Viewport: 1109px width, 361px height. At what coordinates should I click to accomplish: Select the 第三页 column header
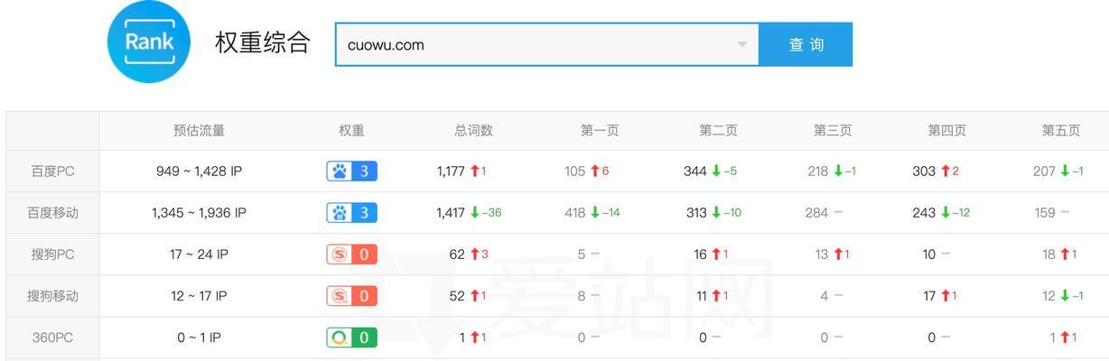point(833,130)
